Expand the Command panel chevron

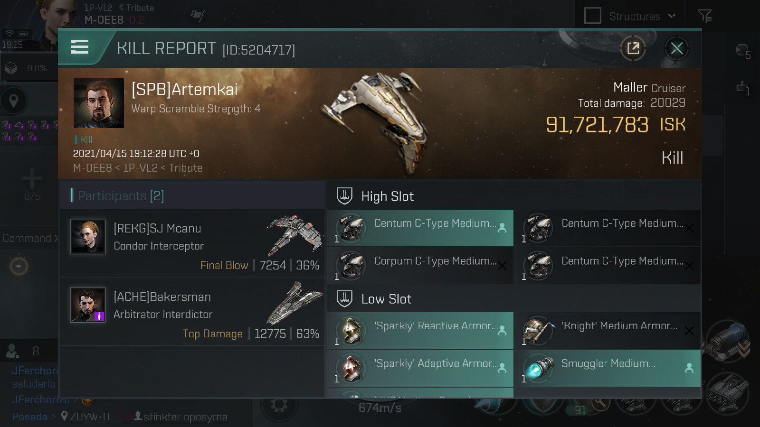click(56, 238)
